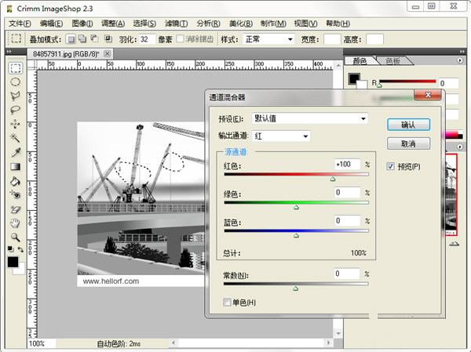
Task: Open the 滤镜(T) menu
Action: click(177, 24)
